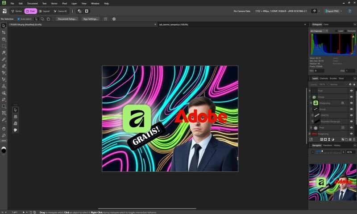Select the Rectangle shape tool

(x=4, y=106)
